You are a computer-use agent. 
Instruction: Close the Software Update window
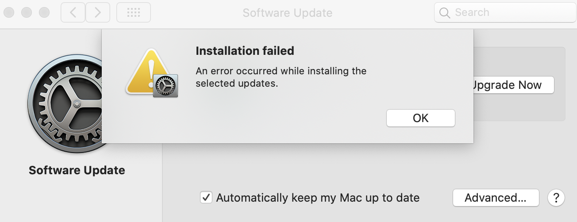pyautogui.click(x=9, y=12)
